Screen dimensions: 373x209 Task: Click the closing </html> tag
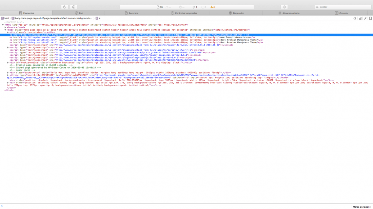coord(9,90)
